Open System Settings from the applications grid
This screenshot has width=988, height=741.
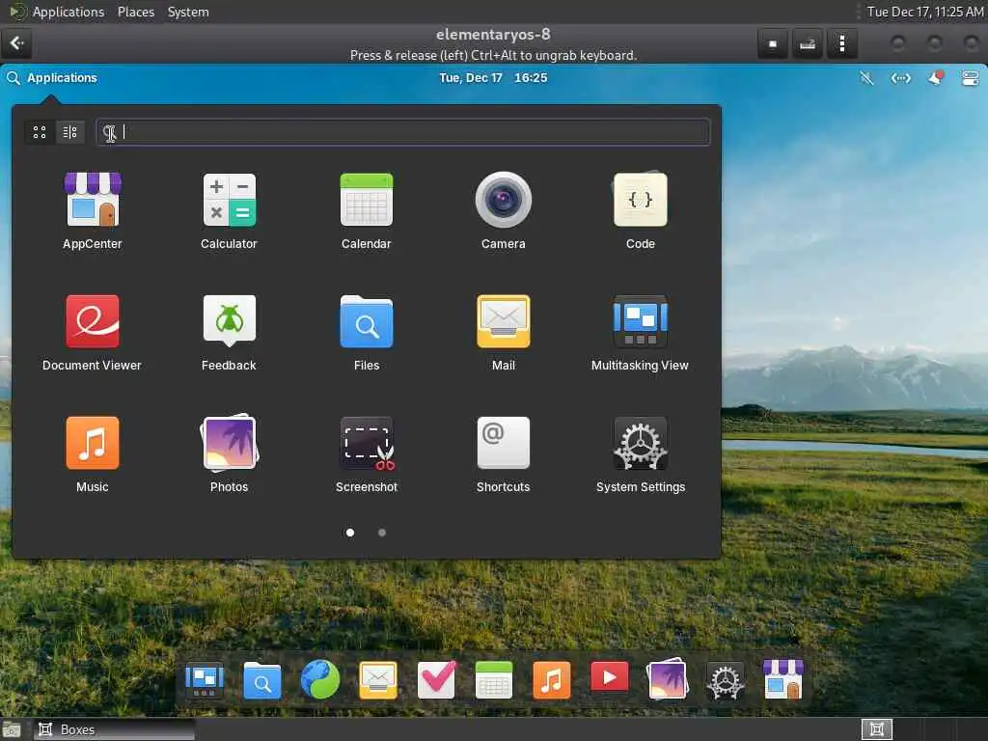(641, 454)
